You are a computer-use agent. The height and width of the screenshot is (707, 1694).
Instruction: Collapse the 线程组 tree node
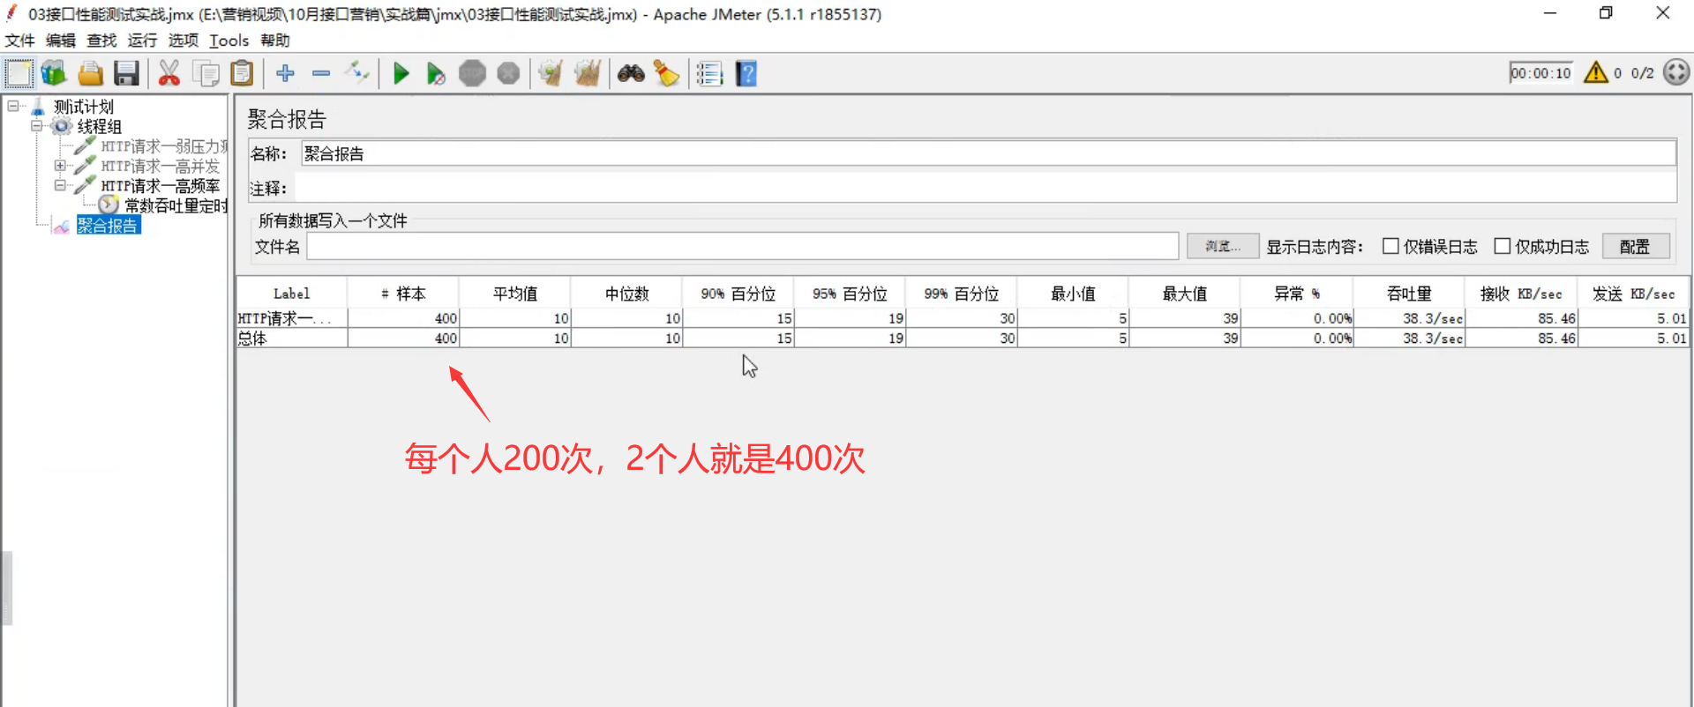[37, 126]
